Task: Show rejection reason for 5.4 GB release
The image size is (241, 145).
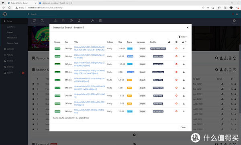Action: pos(176,80)
